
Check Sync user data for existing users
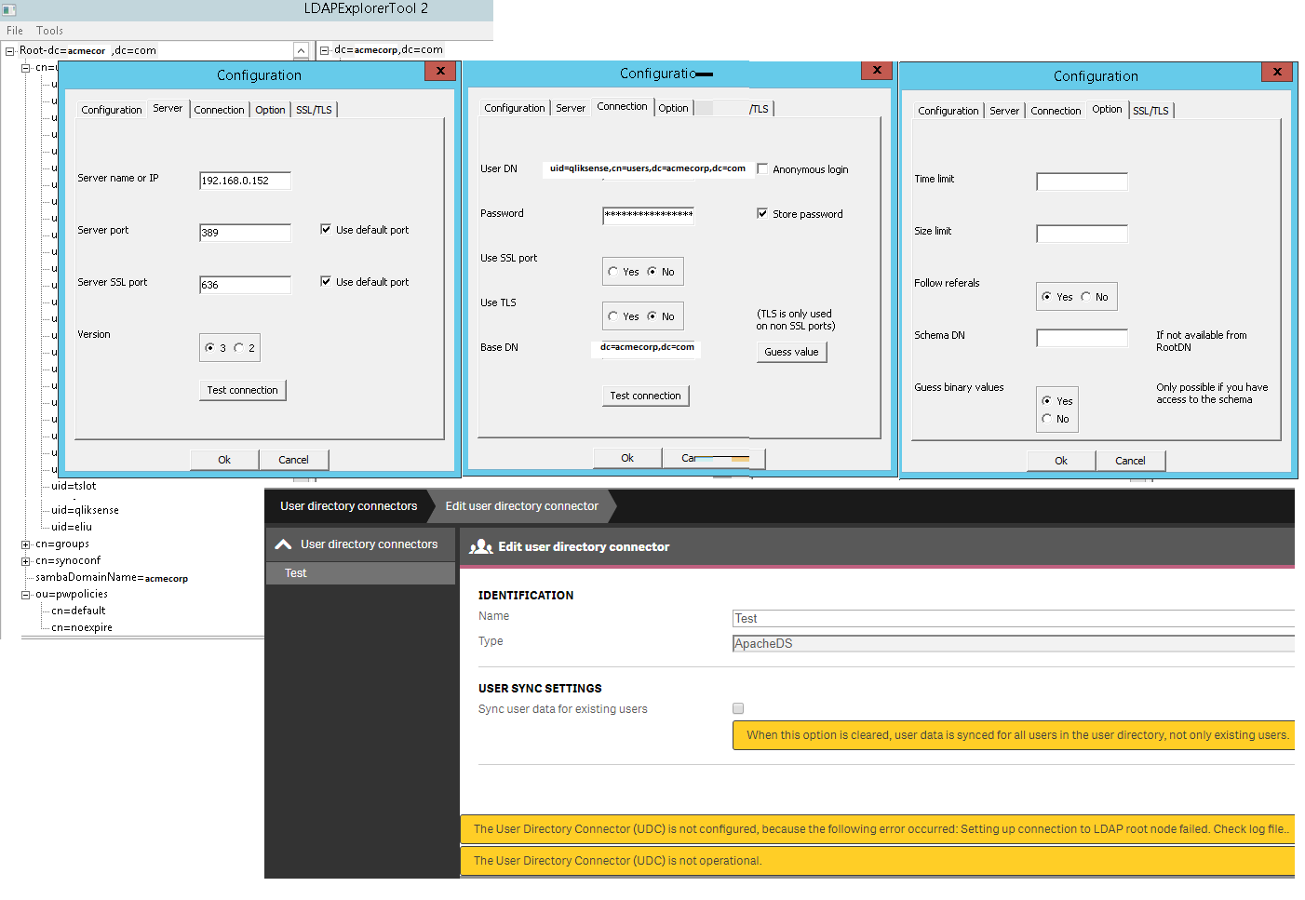[x=738, y=708]
